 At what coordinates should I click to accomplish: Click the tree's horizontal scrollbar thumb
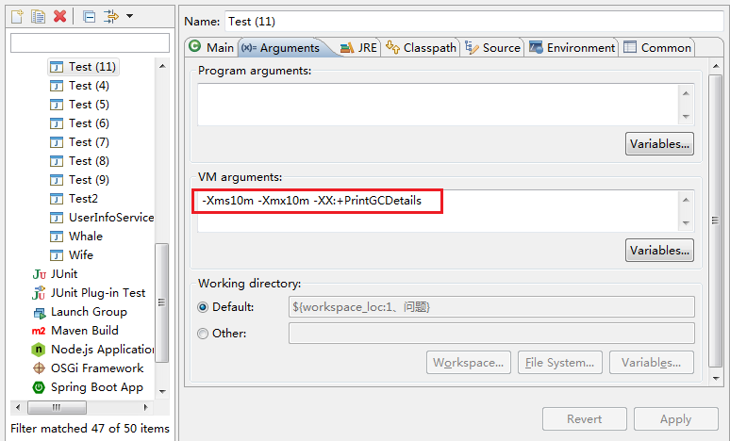coord(57,407)
